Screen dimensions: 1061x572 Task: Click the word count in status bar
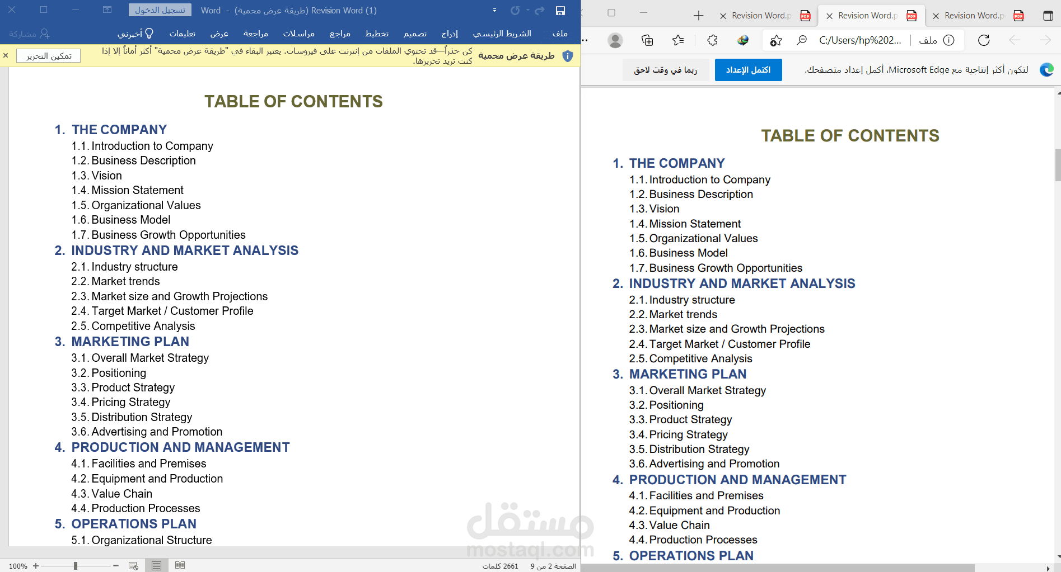tap(500, 566)
